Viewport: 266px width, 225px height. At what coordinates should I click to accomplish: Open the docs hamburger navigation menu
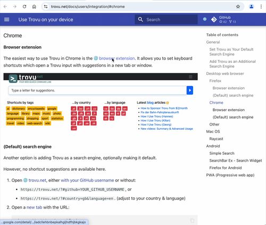pos(7,19)
